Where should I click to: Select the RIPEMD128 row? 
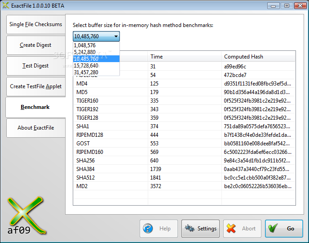click(x=184, y=135)
